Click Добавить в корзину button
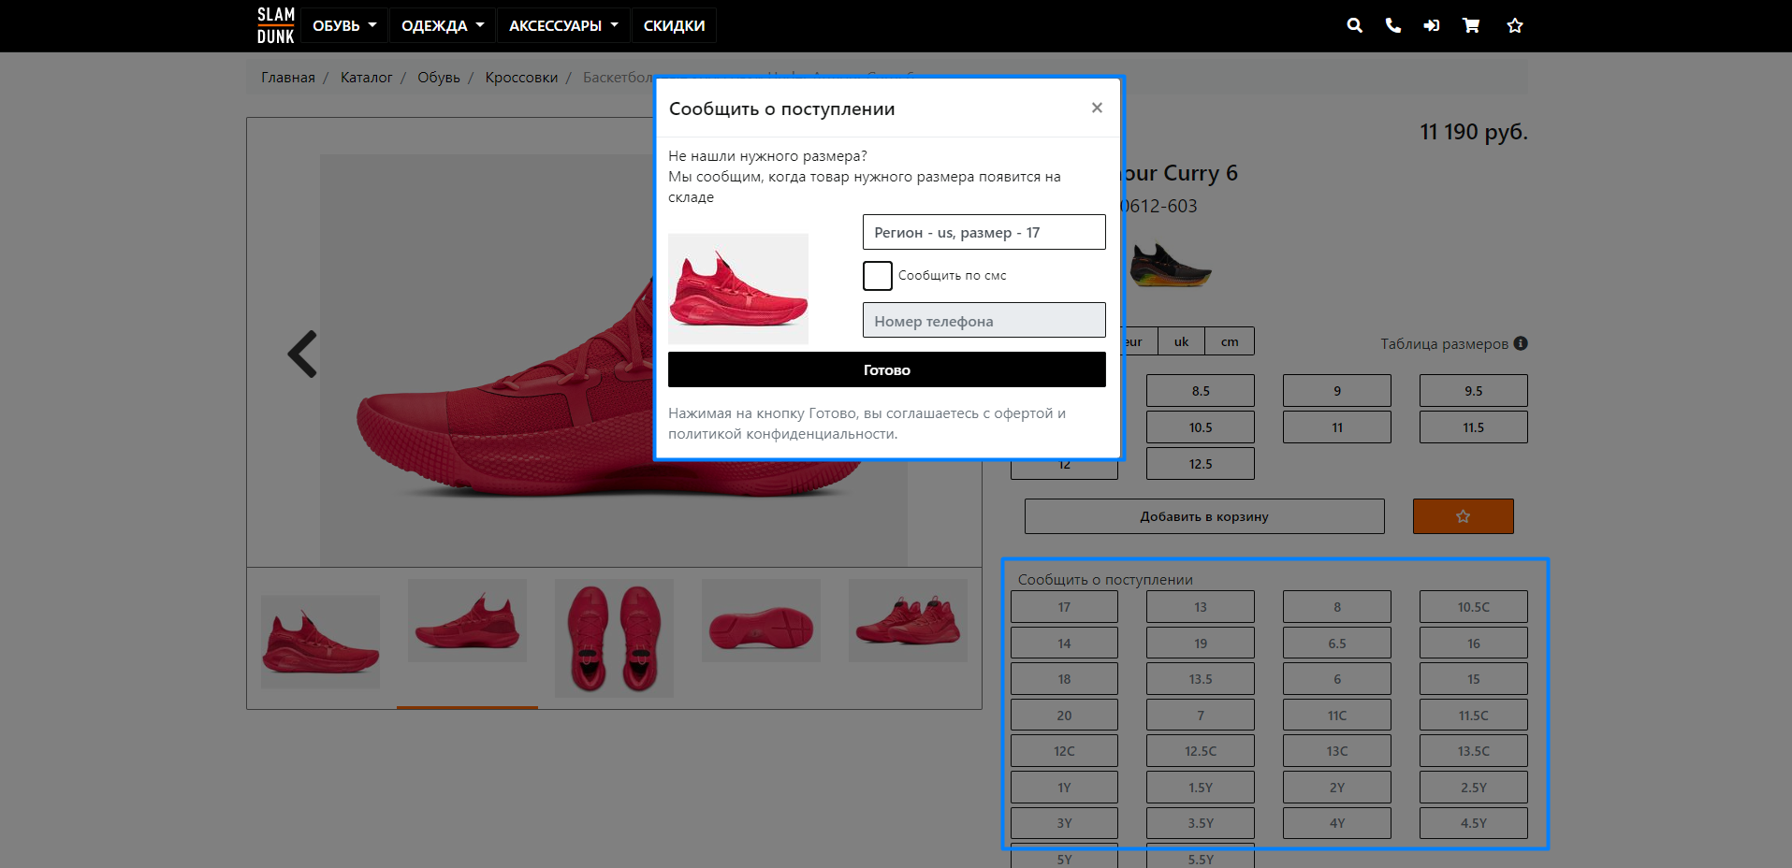Image resolution: width=1792 pixels, height=868 pixels. [1204, 516]
